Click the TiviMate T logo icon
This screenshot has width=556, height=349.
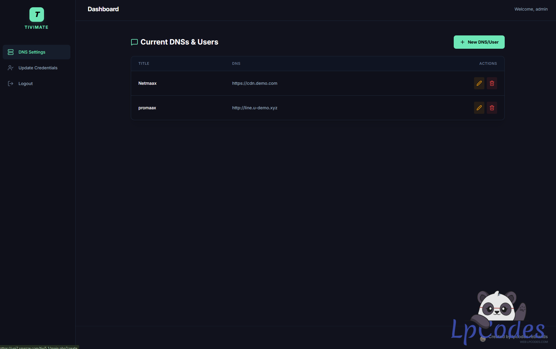37,15
